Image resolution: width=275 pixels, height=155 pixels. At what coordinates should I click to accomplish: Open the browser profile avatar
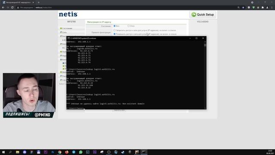pos(267,8)
